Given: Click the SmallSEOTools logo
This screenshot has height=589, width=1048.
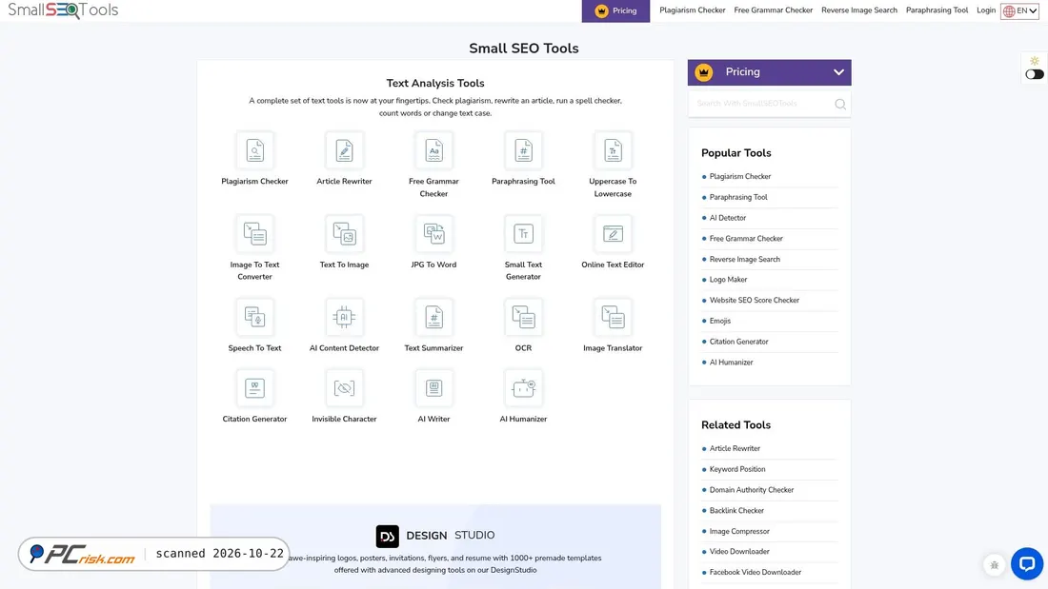Looking at the screenshot, I should pos(63,10).
